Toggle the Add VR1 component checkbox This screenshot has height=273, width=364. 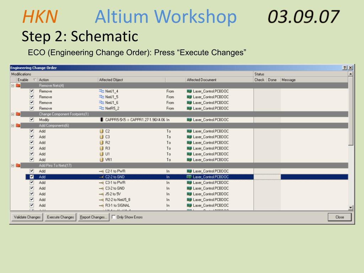pyautogui.click(x=32, y=160)
